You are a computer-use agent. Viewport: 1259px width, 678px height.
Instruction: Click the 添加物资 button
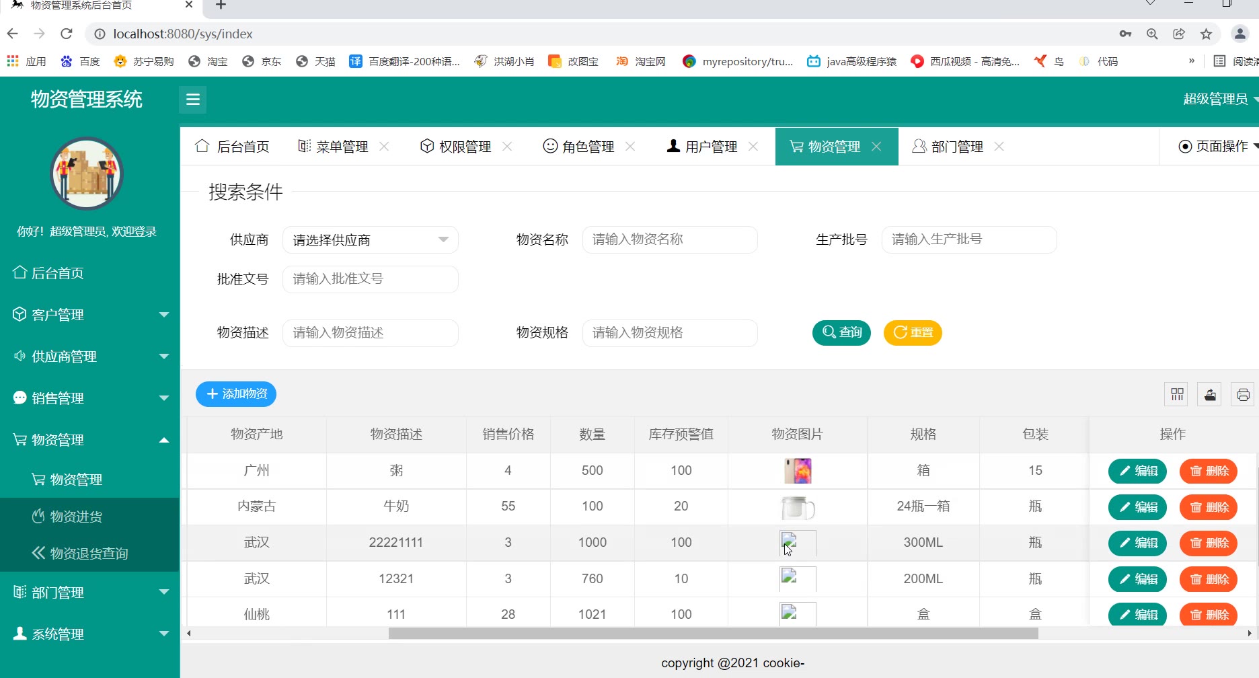(236, 394)
